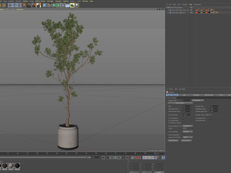
Task: Open the Render menu
Action: point(26,1)
